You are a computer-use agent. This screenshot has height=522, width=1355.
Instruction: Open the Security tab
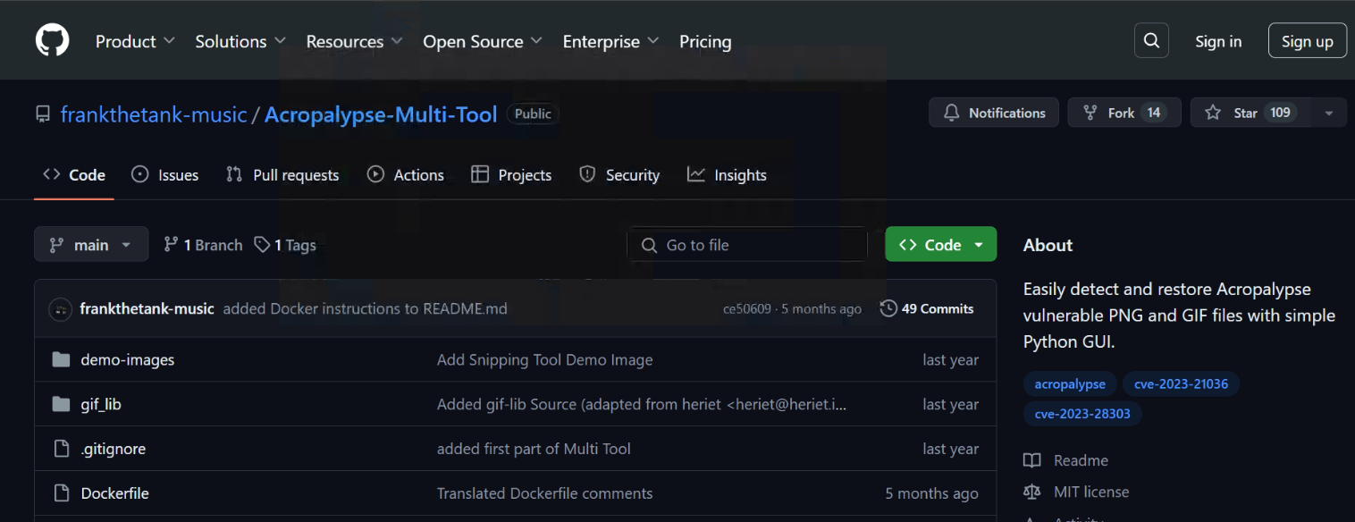619,175
